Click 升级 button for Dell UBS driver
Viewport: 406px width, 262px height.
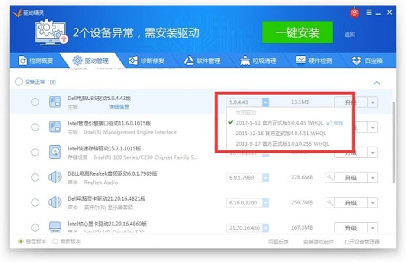coord(351,102)
